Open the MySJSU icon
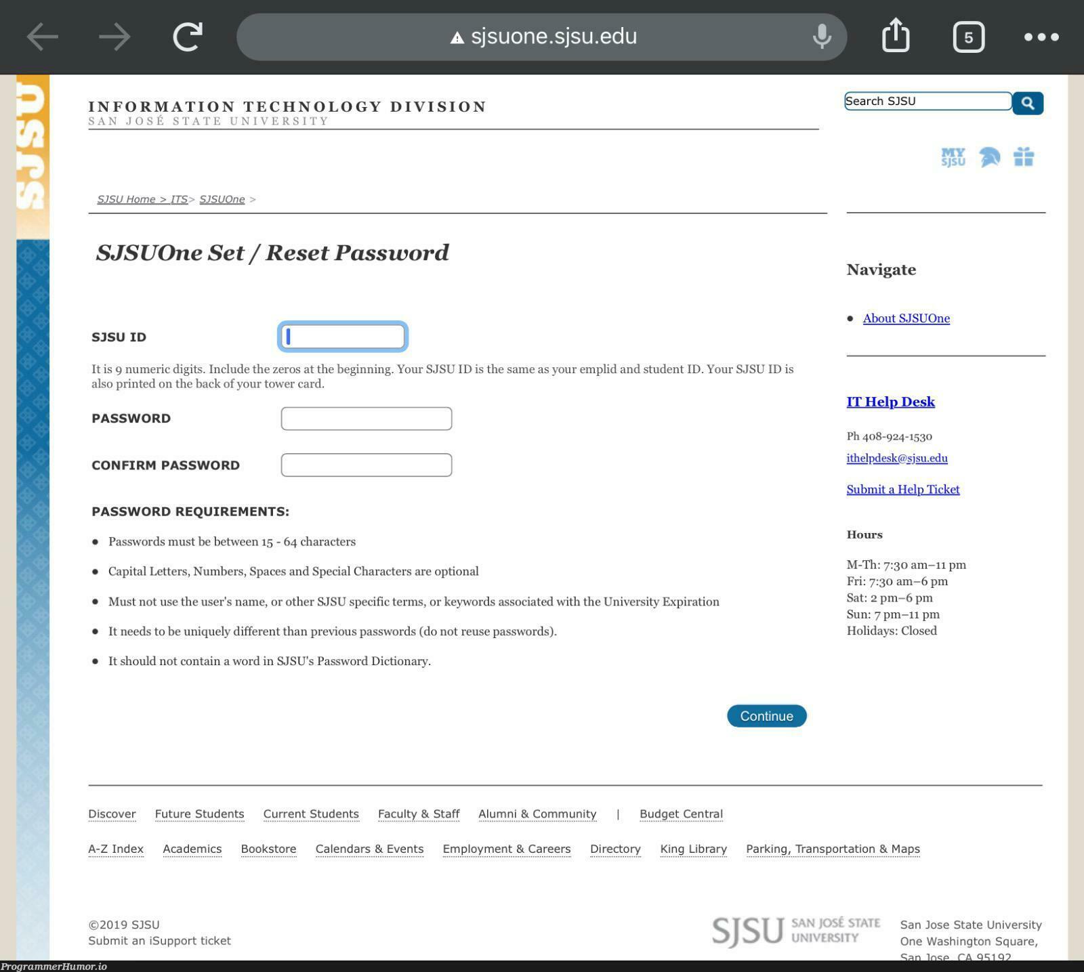1084x972 pixels. pos(953,157)
